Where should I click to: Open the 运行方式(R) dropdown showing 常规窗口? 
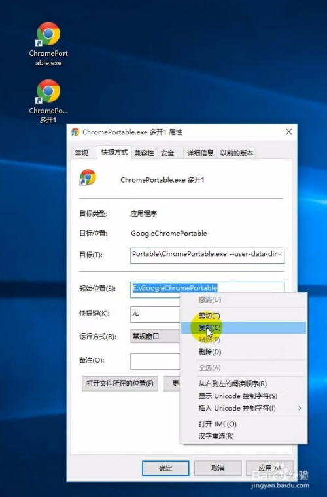click(155, 337)
